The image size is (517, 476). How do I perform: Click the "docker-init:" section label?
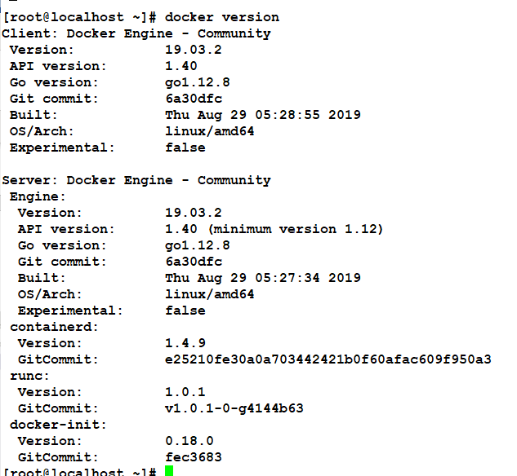(58, 425)
